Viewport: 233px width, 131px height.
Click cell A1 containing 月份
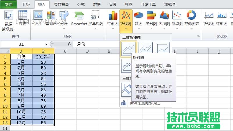(21, 56)
